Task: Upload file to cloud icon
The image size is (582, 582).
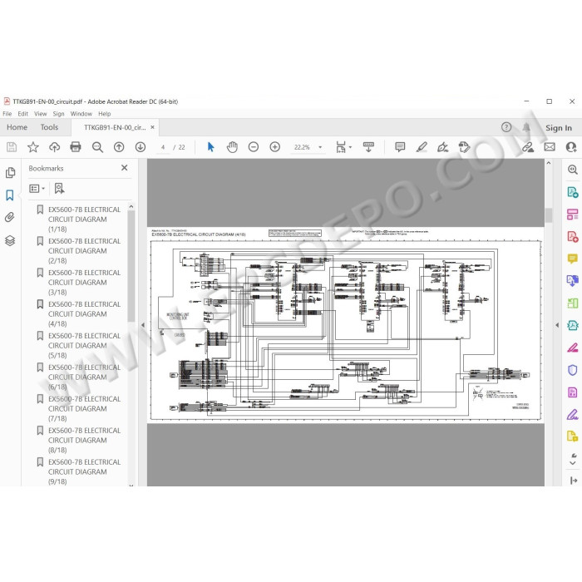Action: pyautogui.click(x=54, y=147)
